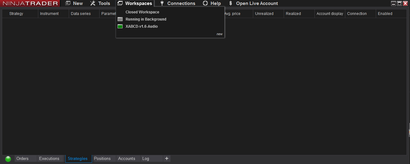
Task: Open the Tools menu
Action: 100,3
